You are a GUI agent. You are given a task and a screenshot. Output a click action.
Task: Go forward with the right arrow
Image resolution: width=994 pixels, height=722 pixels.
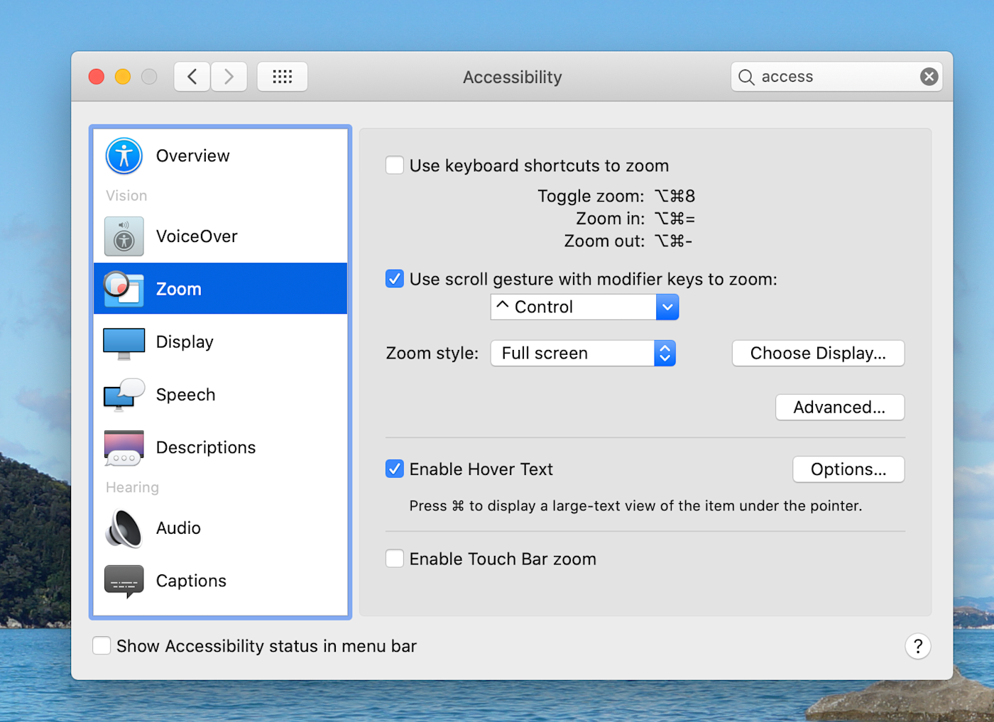[x=229, y=77]
